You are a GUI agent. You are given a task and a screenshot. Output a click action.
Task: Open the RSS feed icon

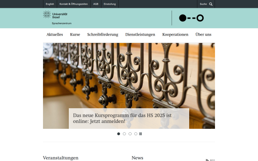207,160
